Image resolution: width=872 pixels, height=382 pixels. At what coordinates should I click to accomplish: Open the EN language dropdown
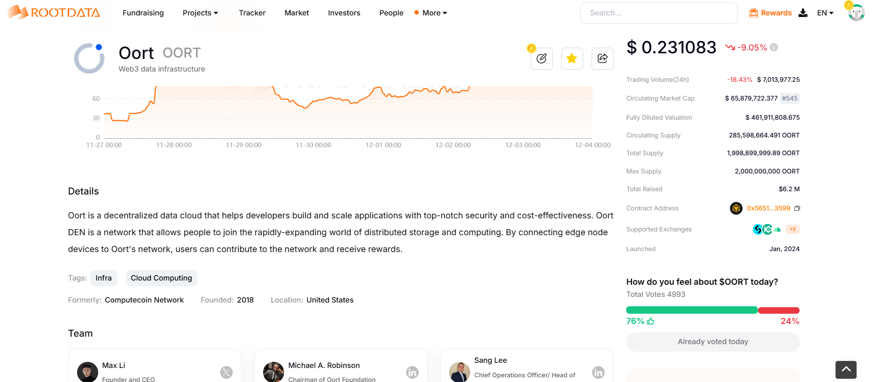[x=825, y=13]
